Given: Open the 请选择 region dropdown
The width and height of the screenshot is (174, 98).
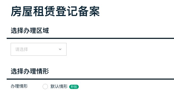Looking at the screenshot, I should (39, 49).
